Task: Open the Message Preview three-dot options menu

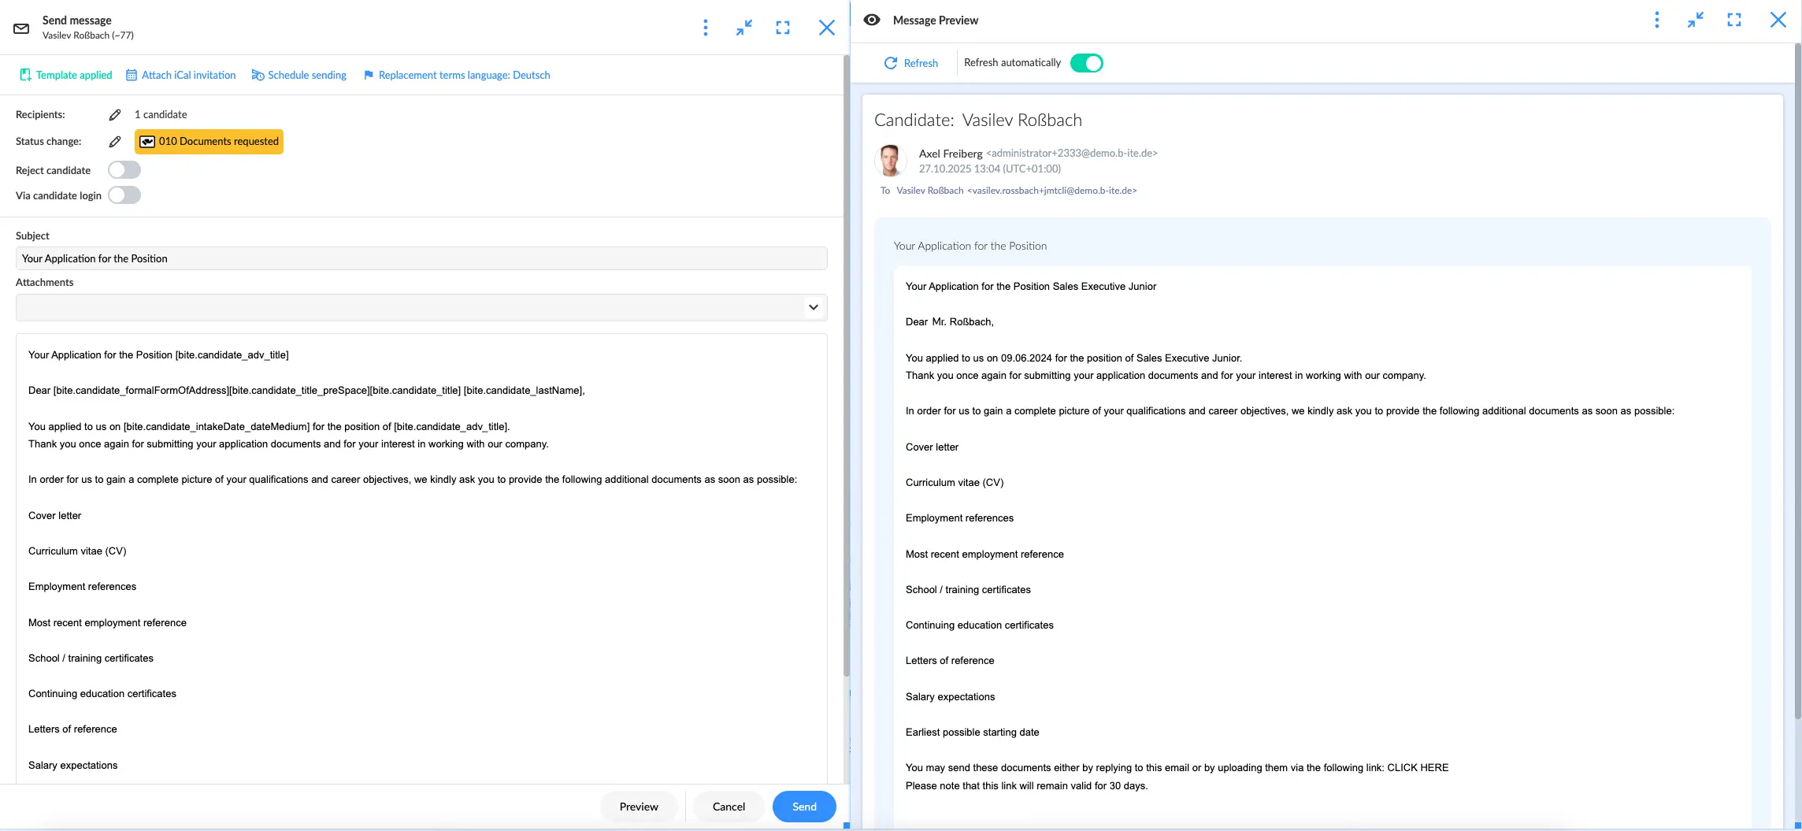Action: [x=1656, y=20]
